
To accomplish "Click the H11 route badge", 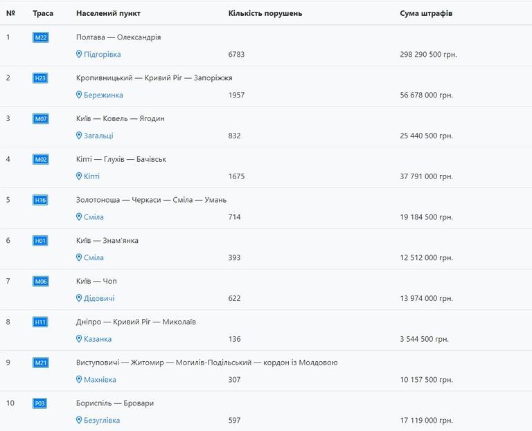I will coord(41,322).
